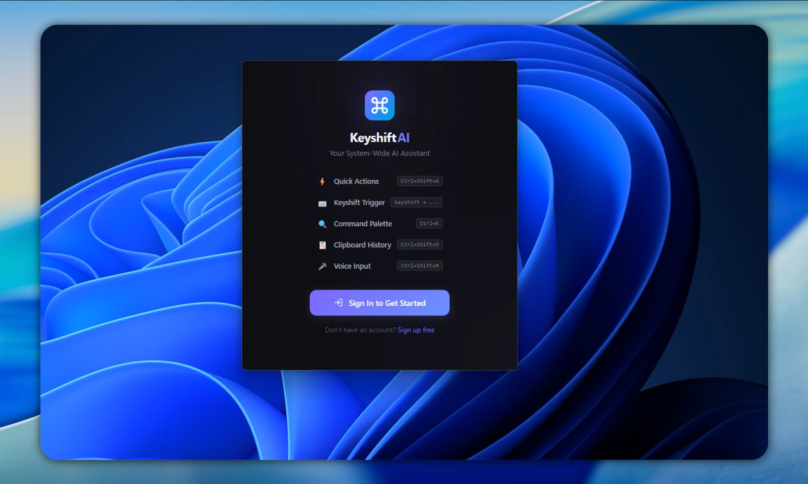Screen dimensions: 808x484
Task: Select the Quick Actions label
Action: [356, 181]
